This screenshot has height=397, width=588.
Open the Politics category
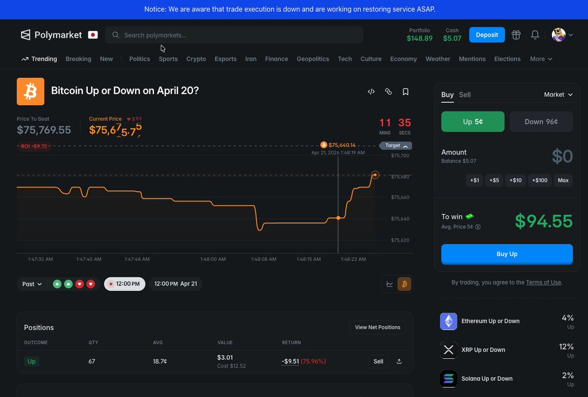coord(140,59)
